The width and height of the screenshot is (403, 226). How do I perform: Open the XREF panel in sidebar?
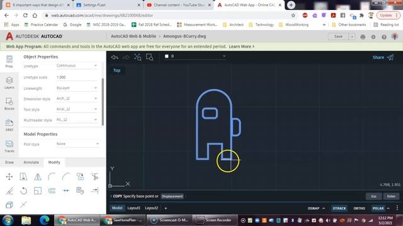coord(9,125)
